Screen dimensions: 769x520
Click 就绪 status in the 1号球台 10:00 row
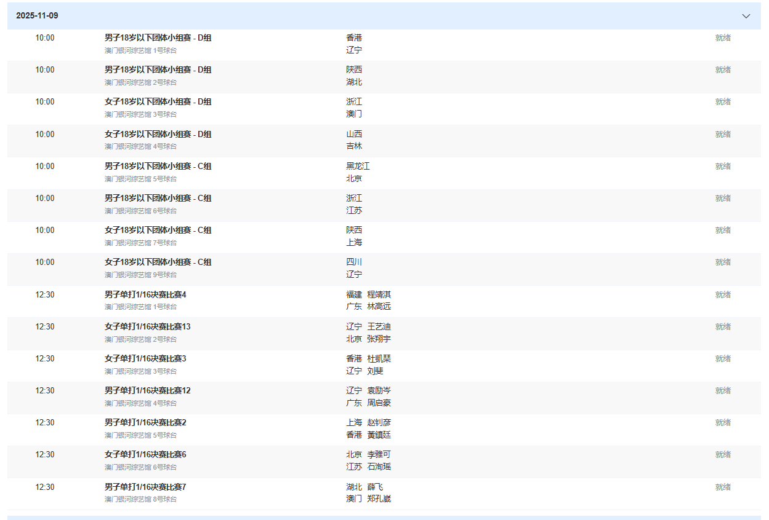(x=723, y=38)
